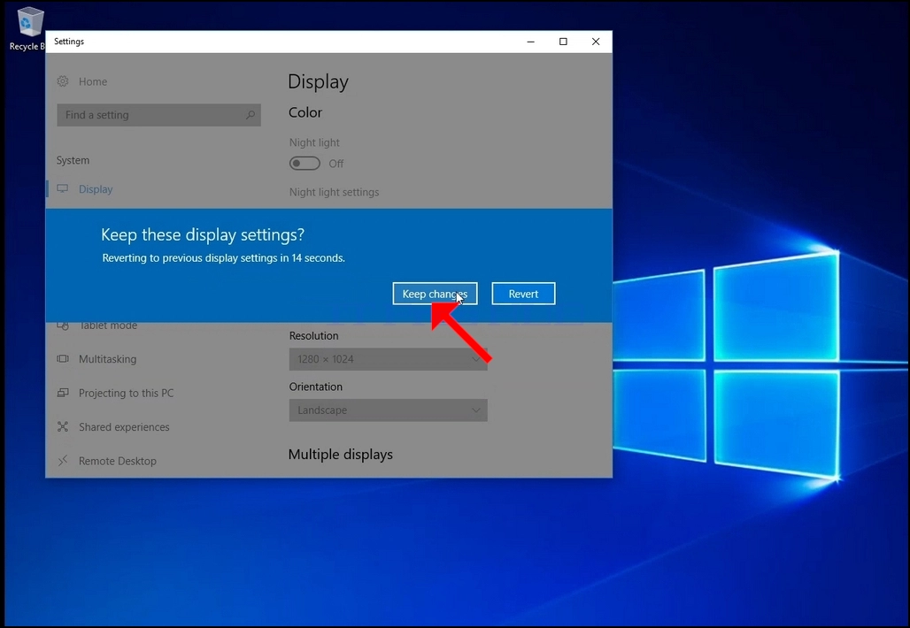Screen dimensions: 910x628
Task: Click the search magnifier in Find a setting
Action: click(x=251, y=115)
